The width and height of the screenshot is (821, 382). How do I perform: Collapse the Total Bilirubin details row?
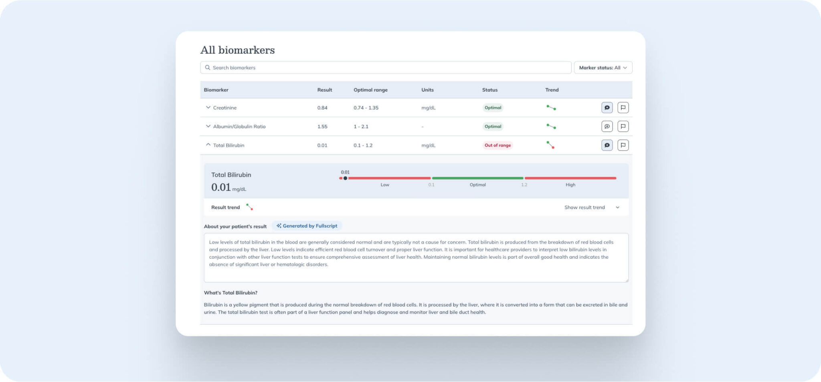coord(208,144)
